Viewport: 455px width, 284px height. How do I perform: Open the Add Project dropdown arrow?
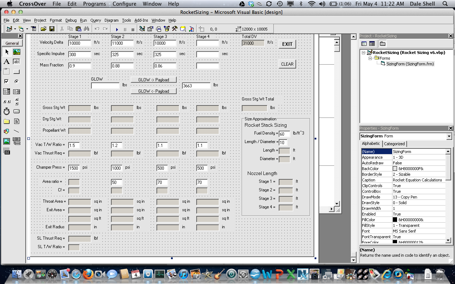15,29
